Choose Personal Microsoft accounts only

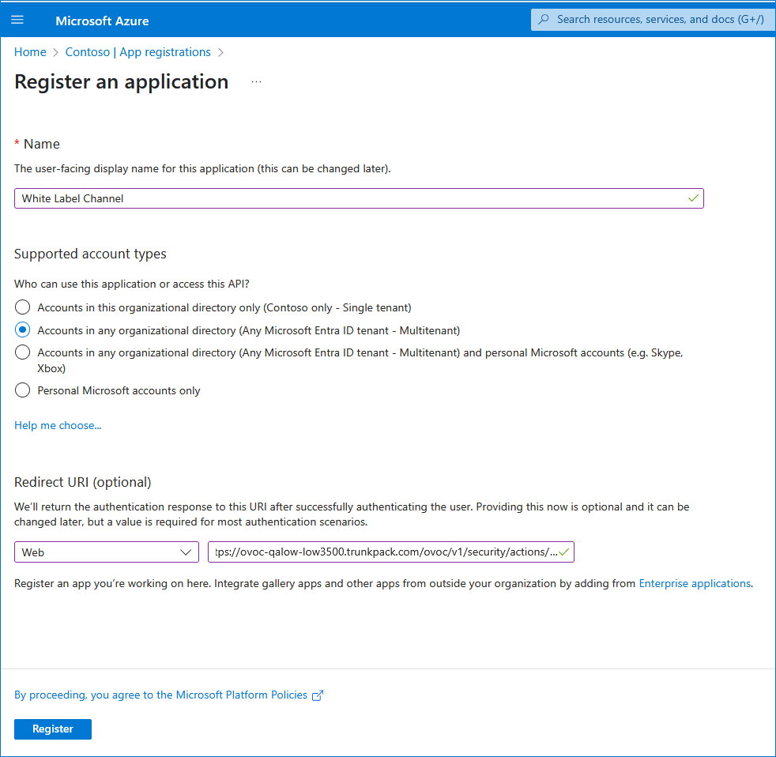coord(22,390)
